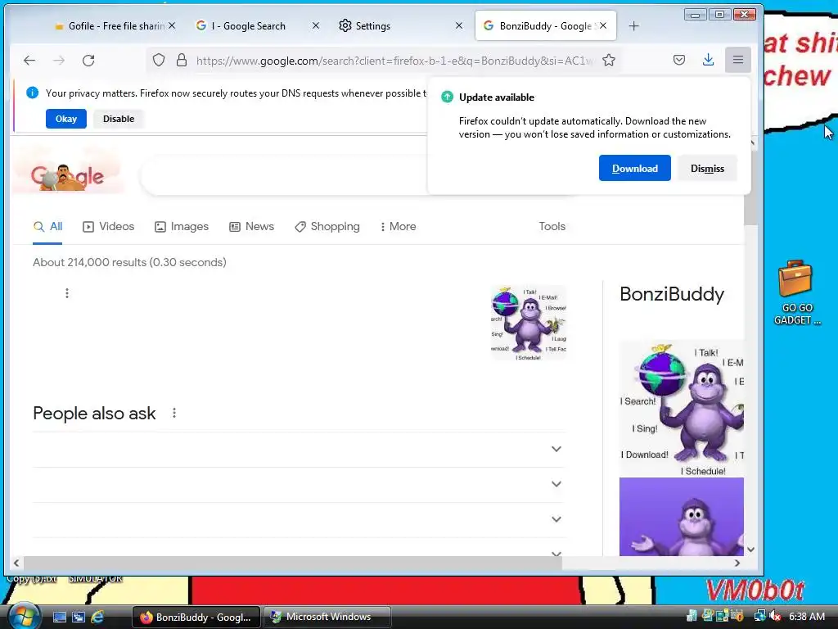Download the Firefox update
Image resolution: width=838 pixels, height=629 pixels.
(x=635, y=169)
